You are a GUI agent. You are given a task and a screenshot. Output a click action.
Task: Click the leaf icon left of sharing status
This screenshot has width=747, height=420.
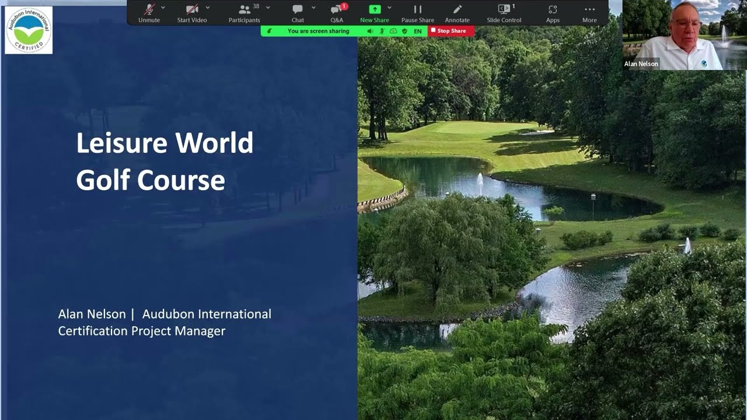coord(270,31)
